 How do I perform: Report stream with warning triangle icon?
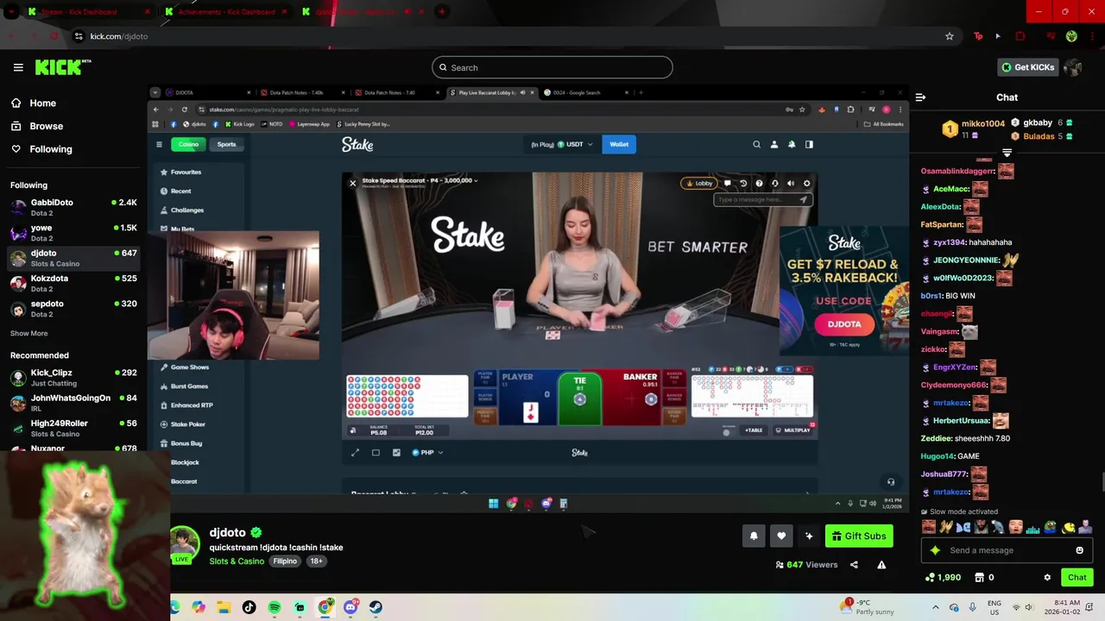coord(881,565)
